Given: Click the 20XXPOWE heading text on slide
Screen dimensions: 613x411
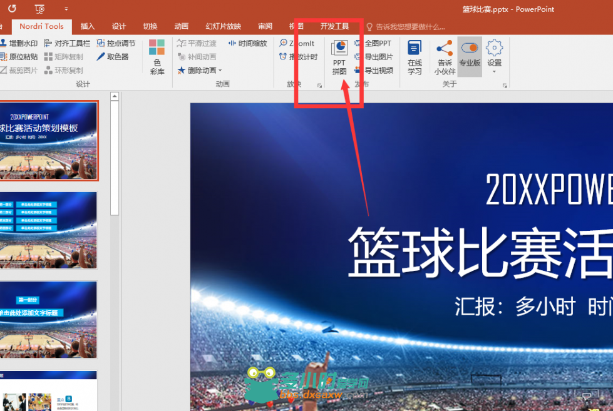Looking at the screenshot, I should pos(549,190).
